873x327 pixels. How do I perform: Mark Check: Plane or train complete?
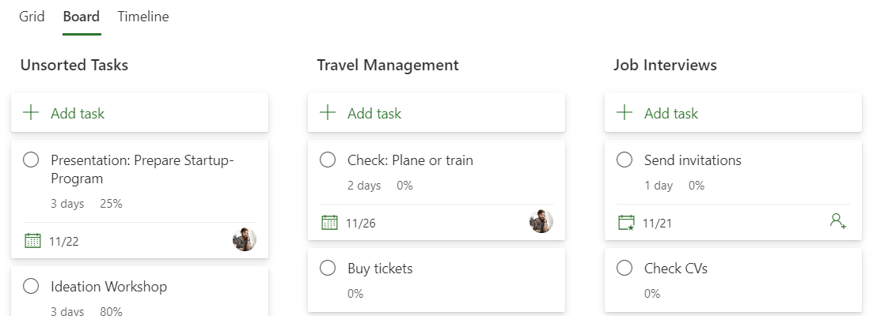(328, 160)
